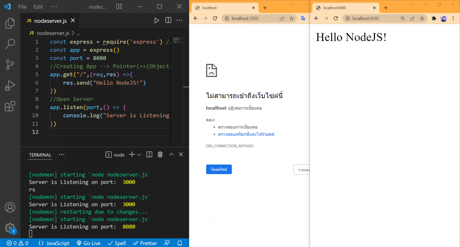Click the localhost:8080 address bar
Viewport: 460px width, 247px height.
click(x=371, y=18)
